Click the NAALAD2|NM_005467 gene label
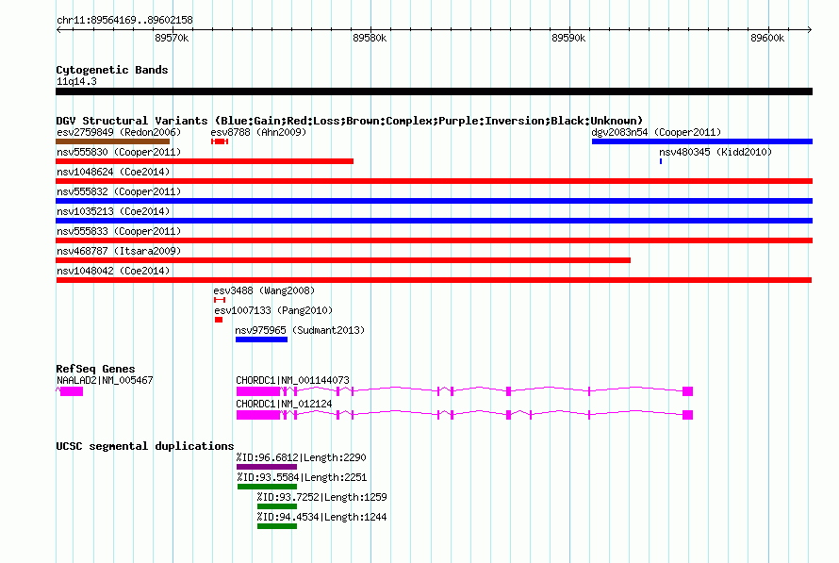 (x=105, y=380)
